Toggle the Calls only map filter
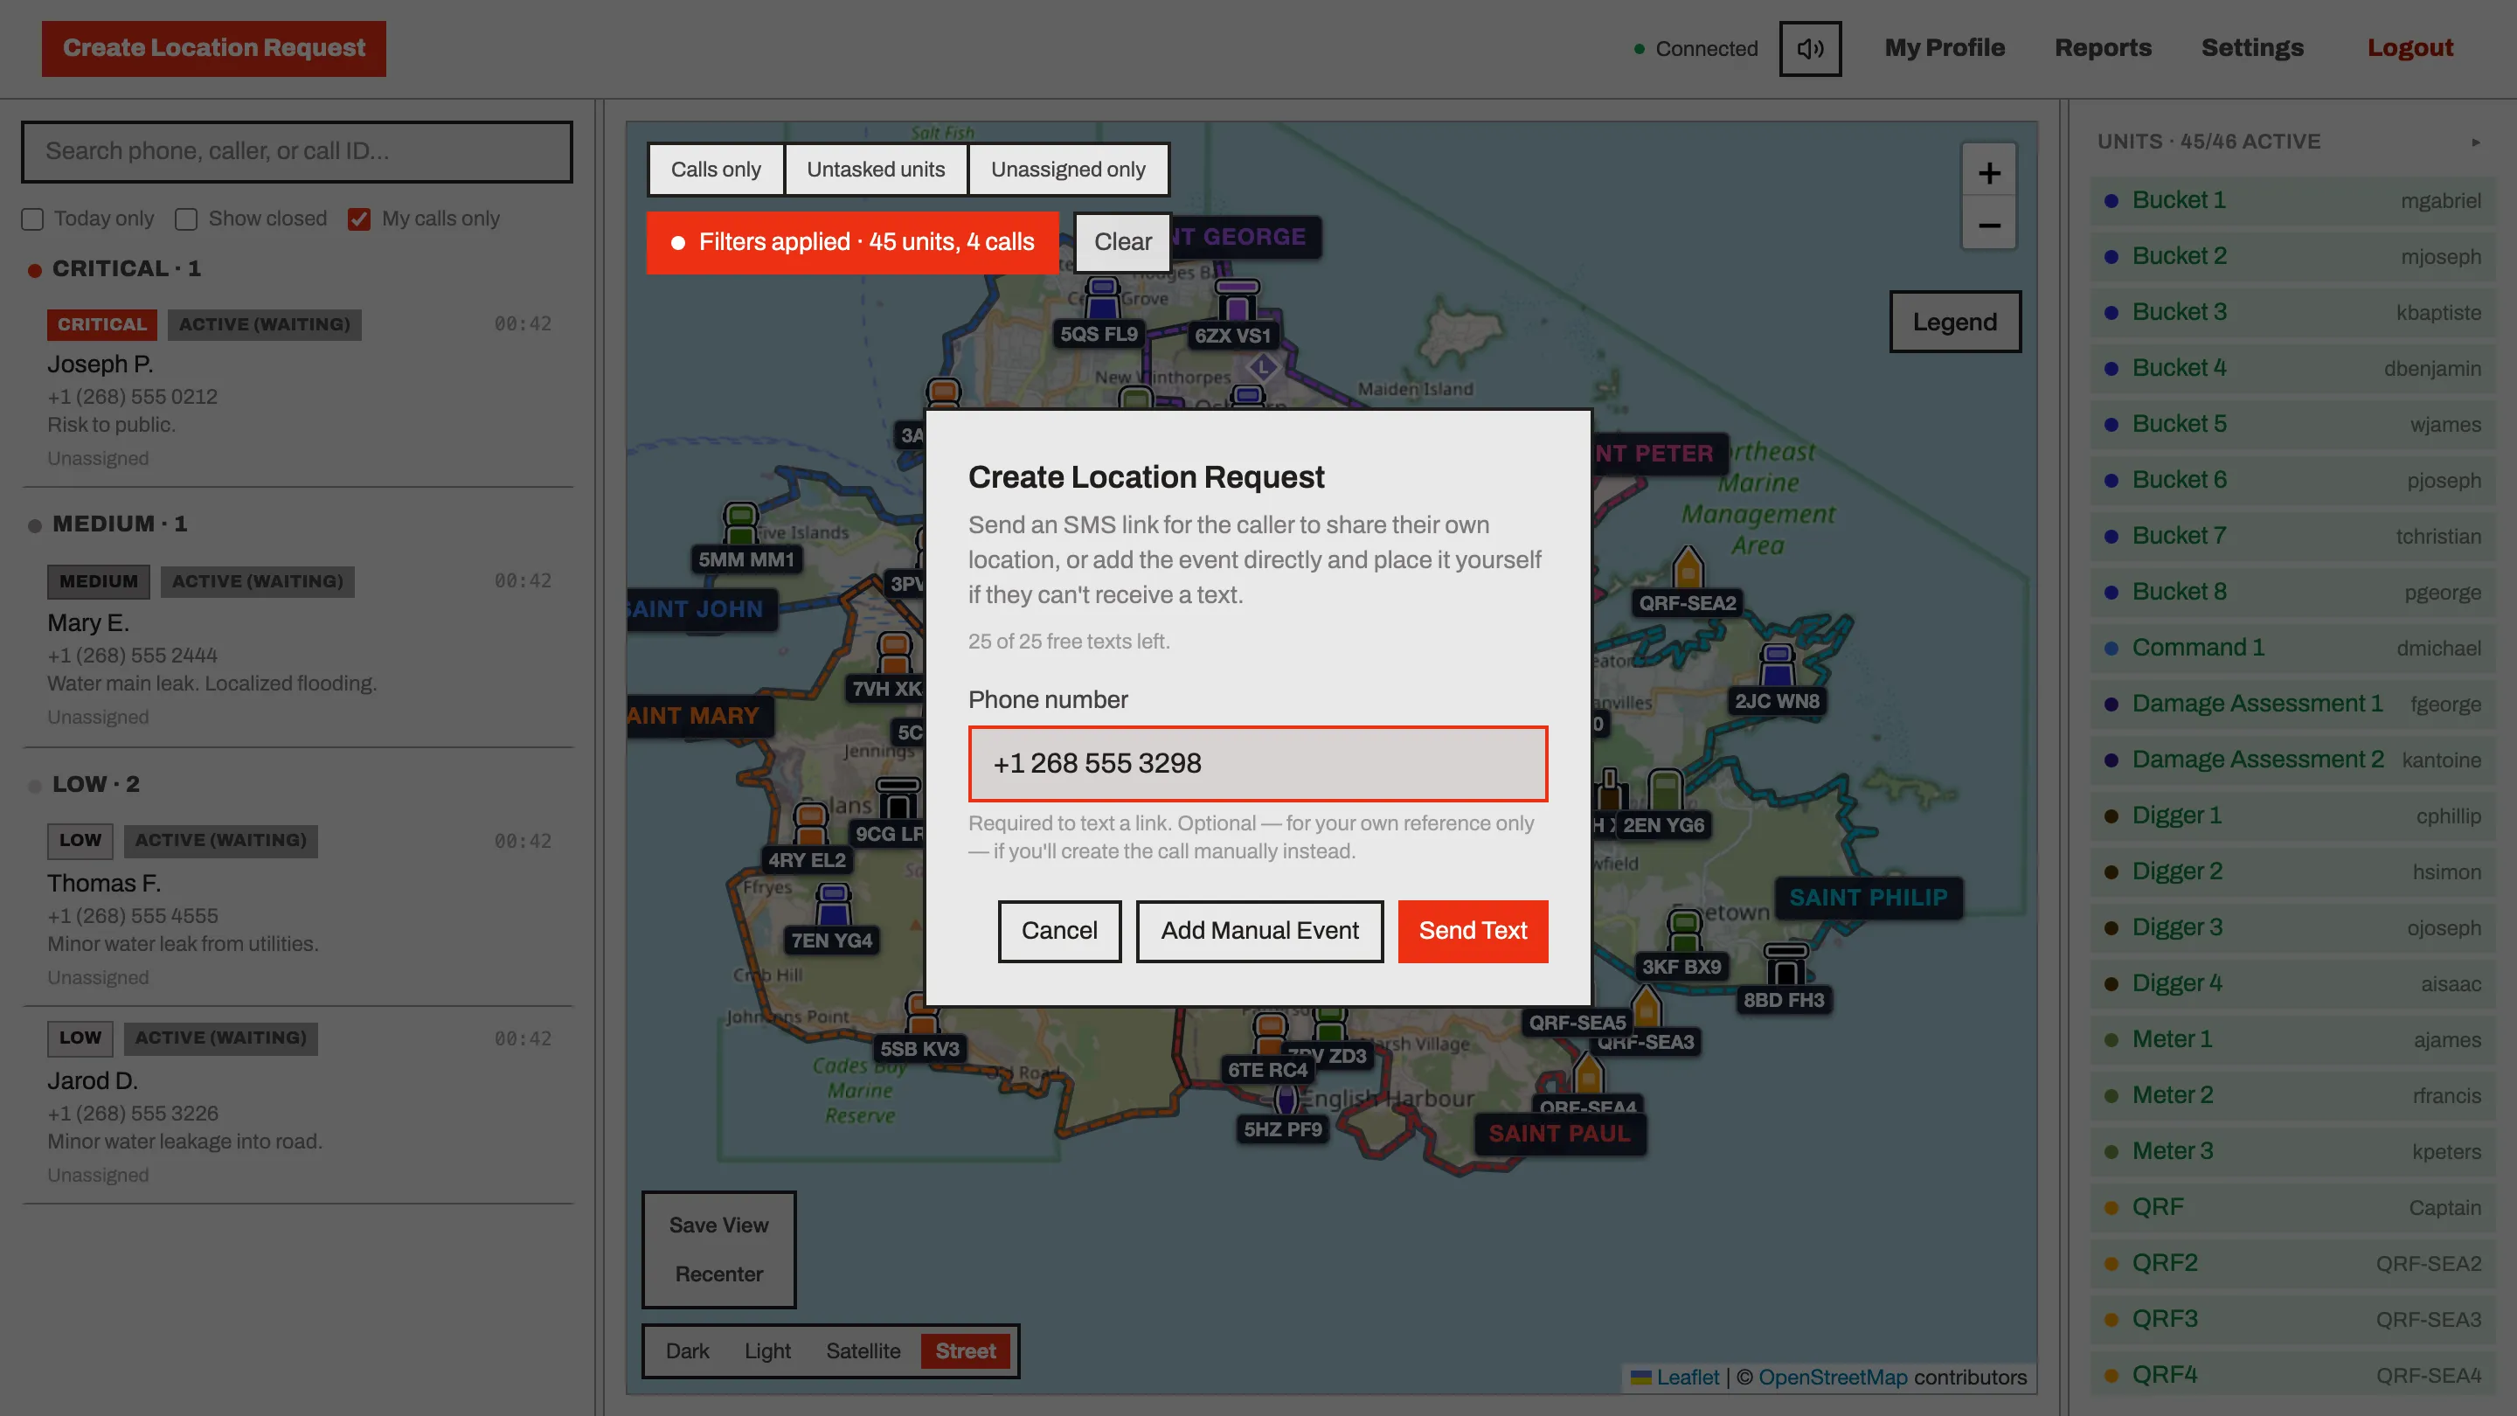The height and width of the screenshot is (1416, 2517). [x=715, y=169]
